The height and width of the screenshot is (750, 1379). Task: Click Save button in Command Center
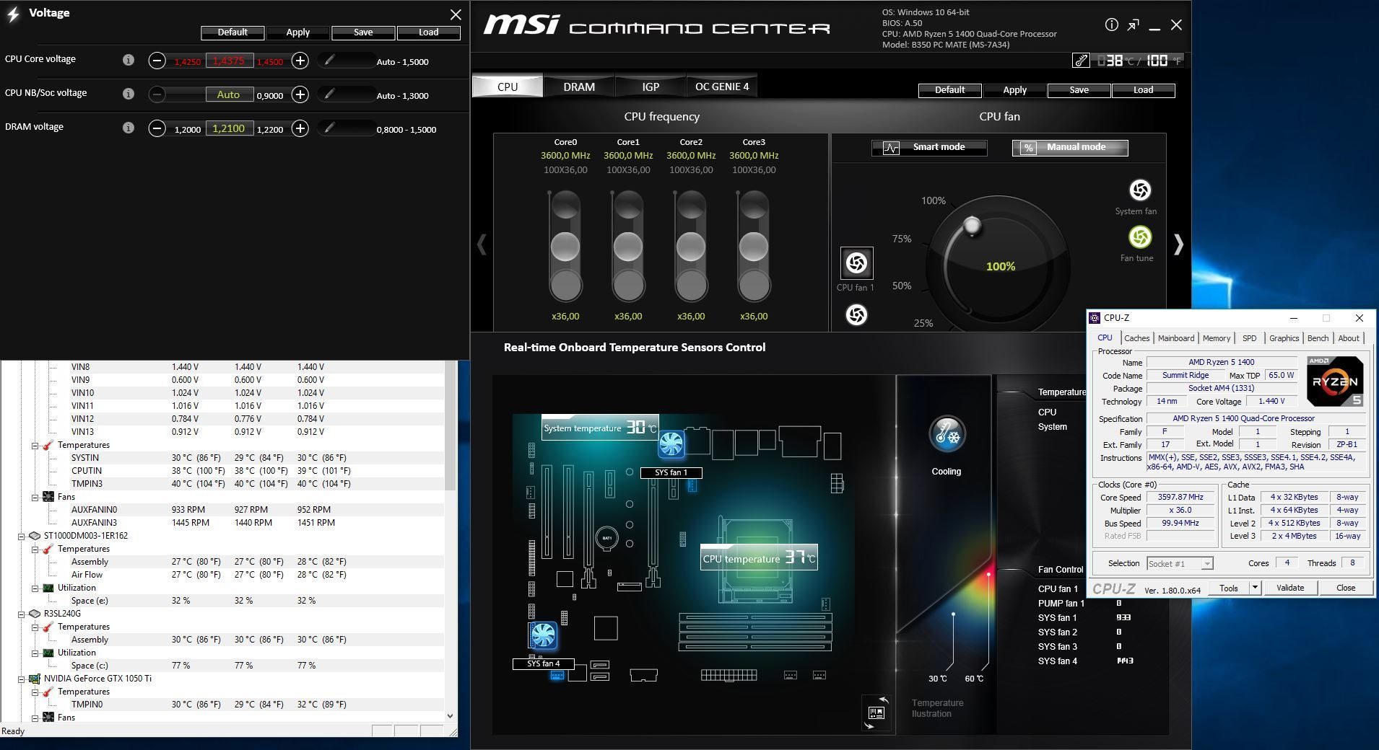(1079, 90)
